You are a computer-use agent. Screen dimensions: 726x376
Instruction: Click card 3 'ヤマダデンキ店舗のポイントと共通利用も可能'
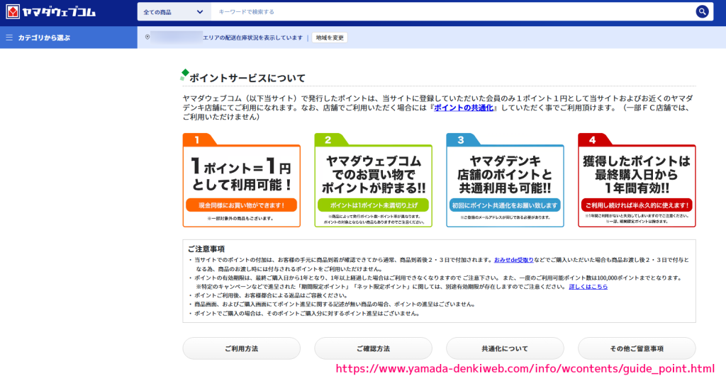(x=505, y=181)
